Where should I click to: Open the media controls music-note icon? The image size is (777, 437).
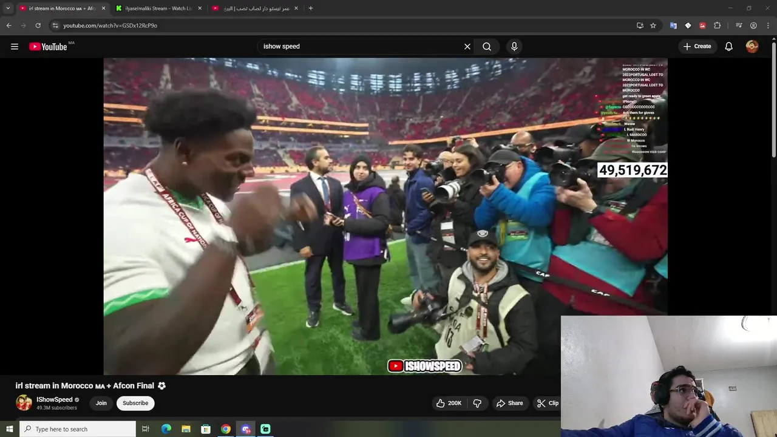pyautogui.click(x=739, y=25)
